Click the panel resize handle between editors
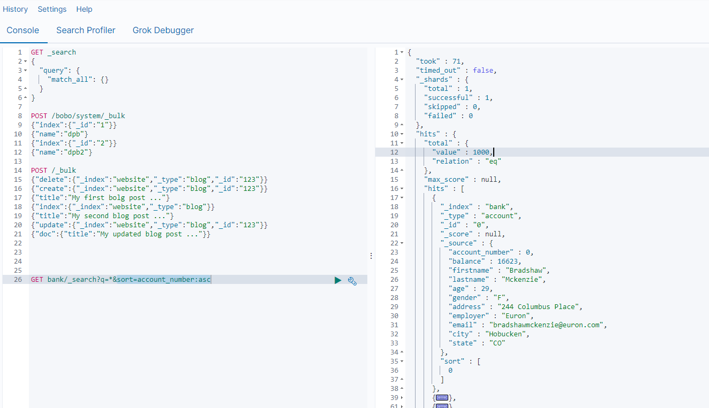This screenshot has height=408, width=709. click(x=371, y=256)
